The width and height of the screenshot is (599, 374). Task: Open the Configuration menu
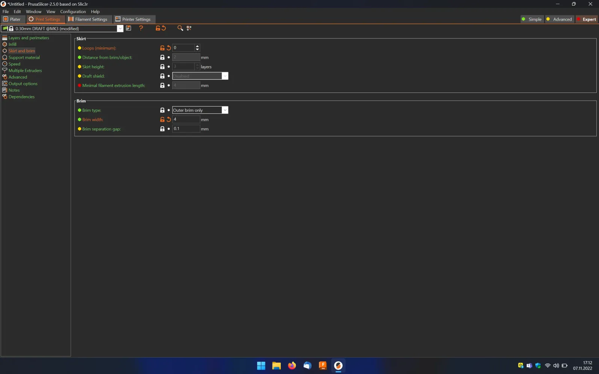[73, 12]
